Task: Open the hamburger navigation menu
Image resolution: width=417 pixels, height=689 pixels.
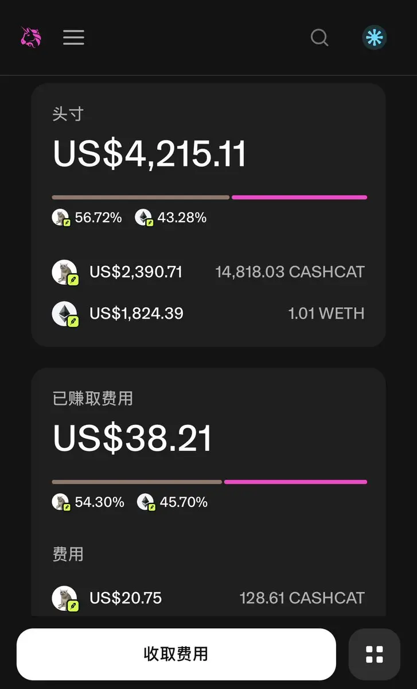Action: click(x=73, y=38)
